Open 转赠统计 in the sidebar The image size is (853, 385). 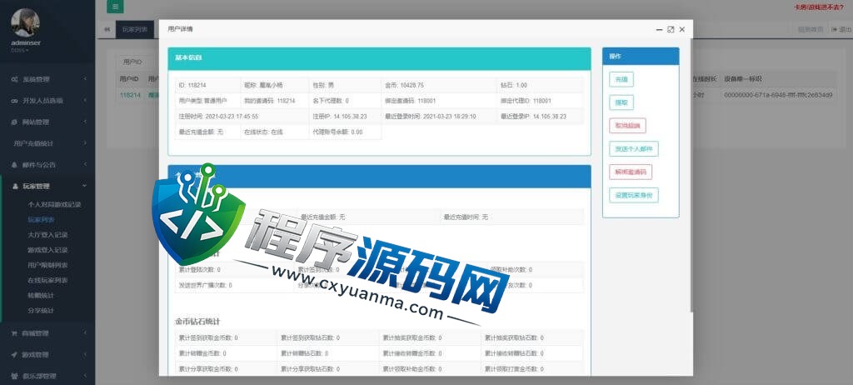pyautogui.click(x=41, y=295)
